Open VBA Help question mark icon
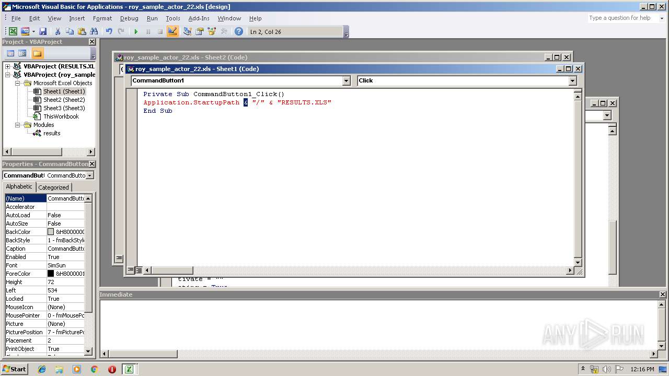The height and width of the screenshot is (376, 669). pyautogui.click(x=239, y=32)
